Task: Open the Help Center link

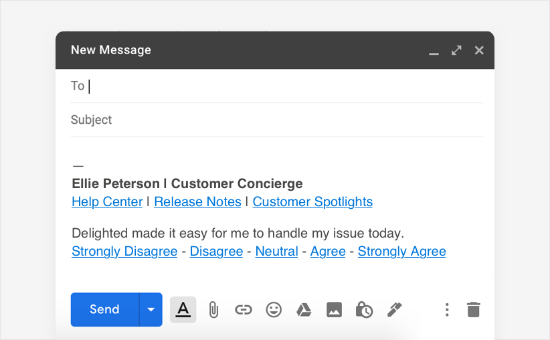Action: pos(107,201)
